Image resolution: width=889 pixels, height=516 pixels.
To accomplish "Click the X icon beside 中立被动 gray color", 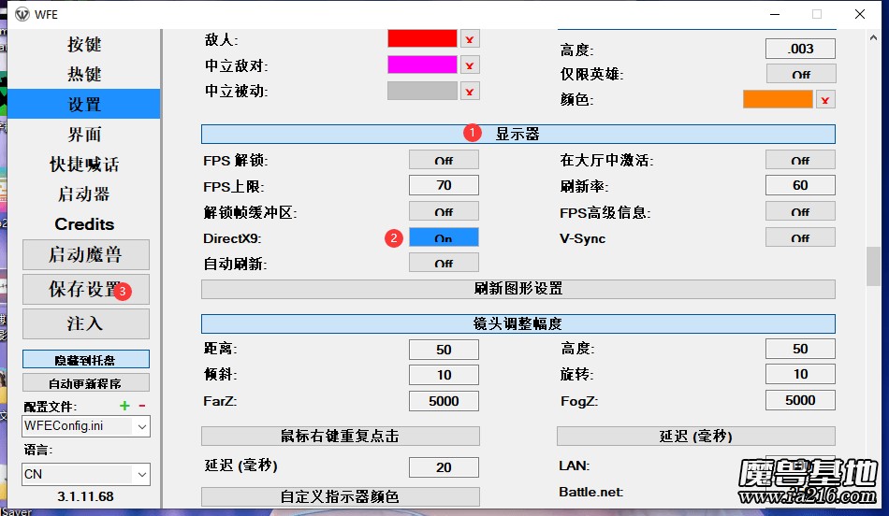I will point(470,91).
